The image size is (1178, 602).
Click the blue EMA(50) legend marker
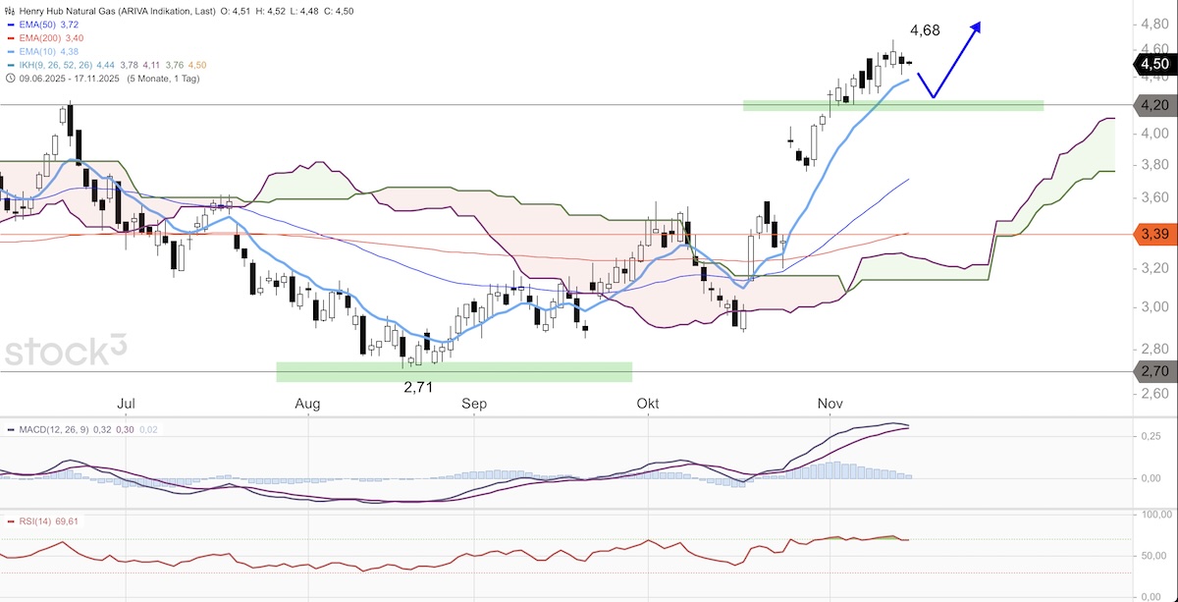coord(10,23)
